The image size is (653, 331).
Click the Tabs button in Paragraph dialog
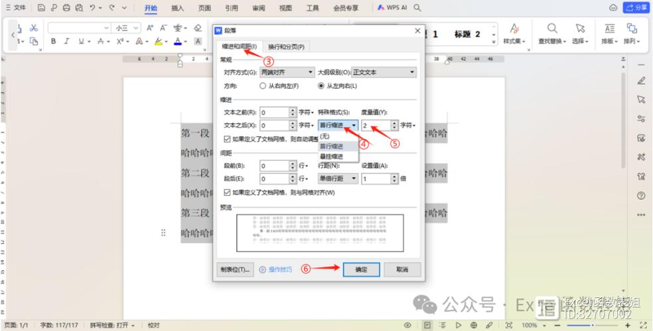coord(236,269)
